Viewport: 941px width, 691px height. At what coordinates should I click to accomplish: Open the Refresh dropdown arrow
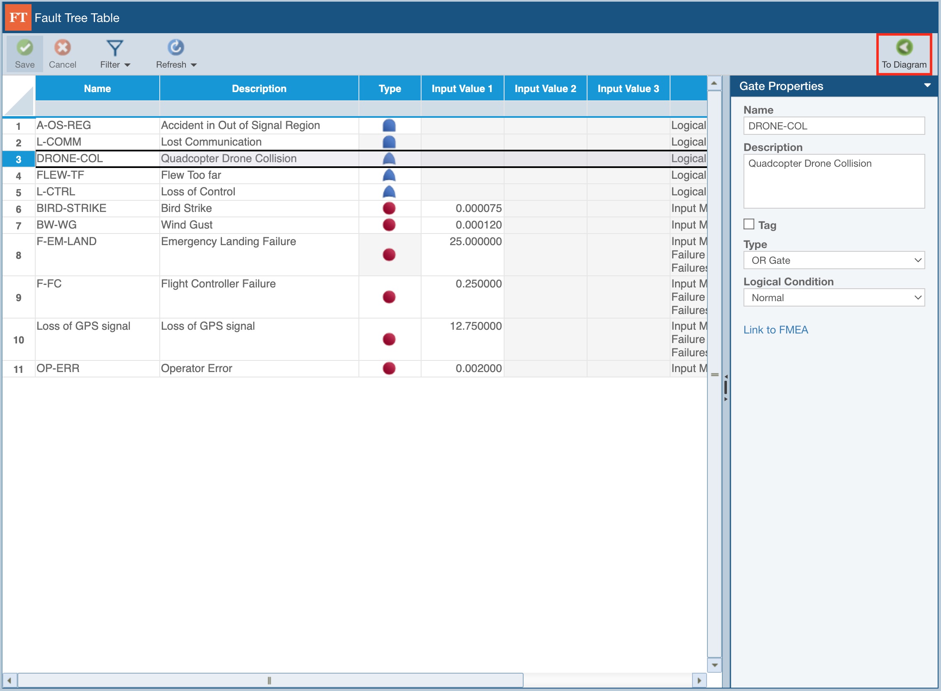click(194, 65)
